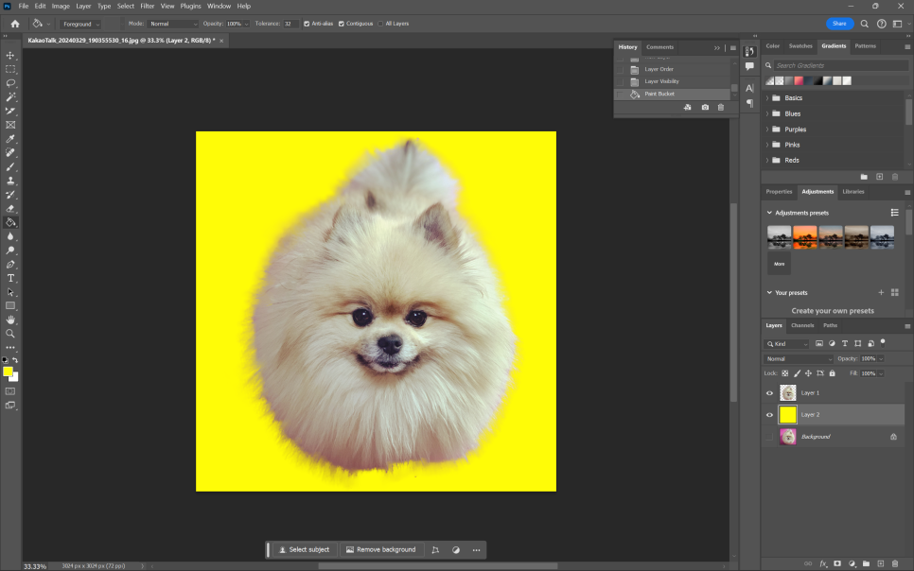Image resolution: width=914 pixels, height=571 pixels.
Task: Click the Remove background button
Action: coord(380,550)
